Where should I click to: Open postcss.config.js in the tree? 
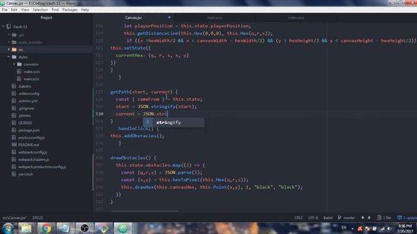[x=31, y=138]
